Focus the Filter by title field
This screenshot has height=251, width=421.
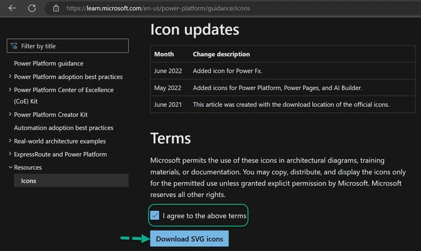67,46
